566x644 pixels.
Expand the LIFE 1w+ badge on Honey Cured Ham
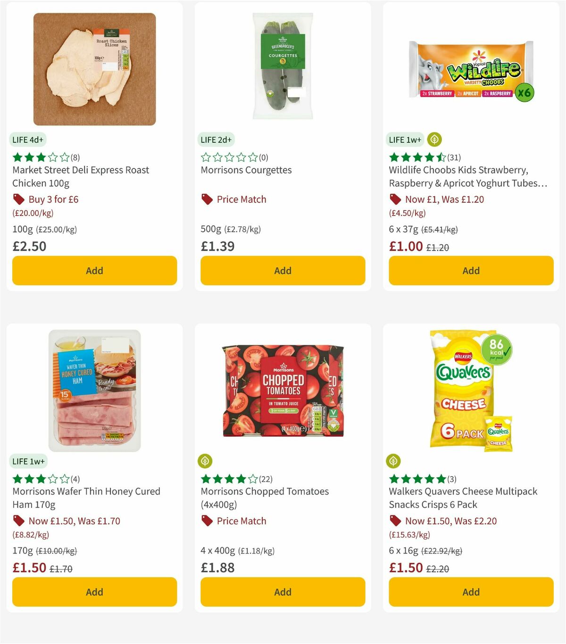[x=29, y=461]
